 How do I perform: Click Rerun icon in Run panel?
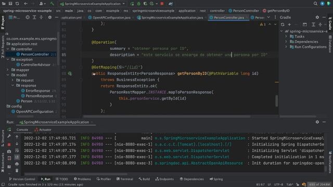tap(9, 129)
